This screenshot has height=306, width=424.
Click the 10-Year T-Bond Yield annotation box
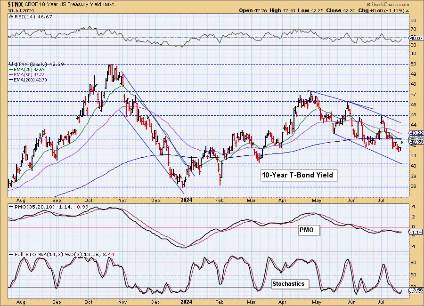pyautogui.click(x=299, y=175)
